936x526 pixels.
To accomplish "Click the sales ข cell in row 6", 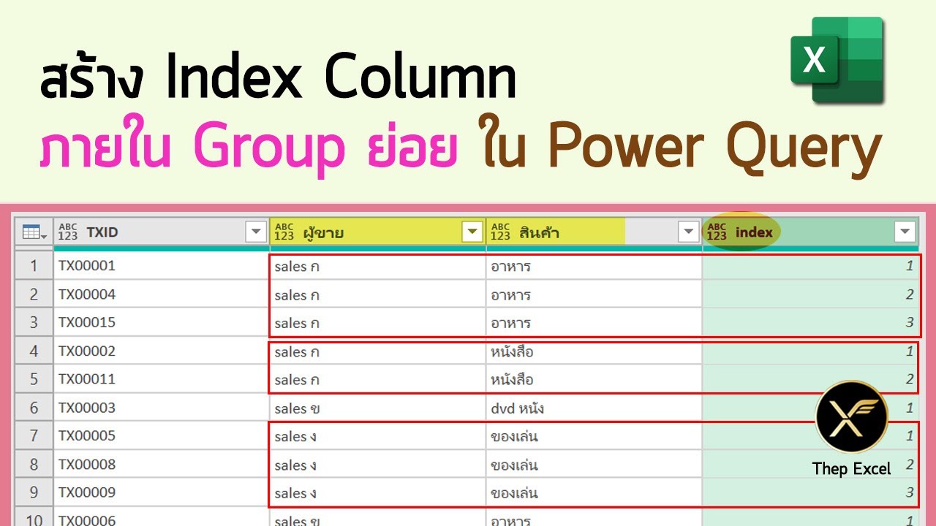I will (x=377, y=408).
